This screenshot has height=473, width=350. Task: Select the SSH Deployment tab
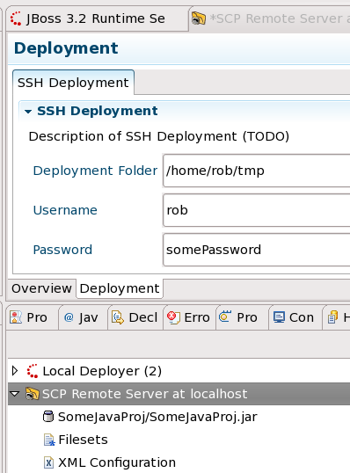point(73,83)
